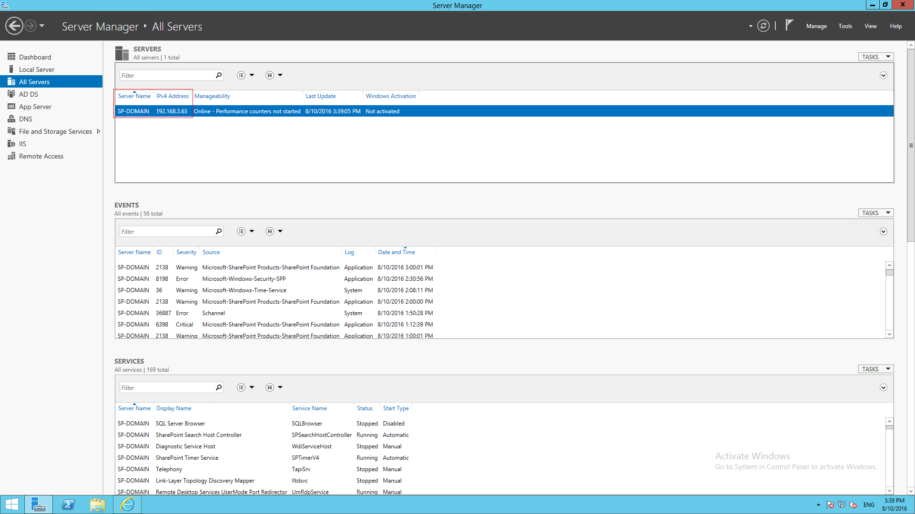Open the Help menu
Screen dimensions: 915x514
point(895,26)
